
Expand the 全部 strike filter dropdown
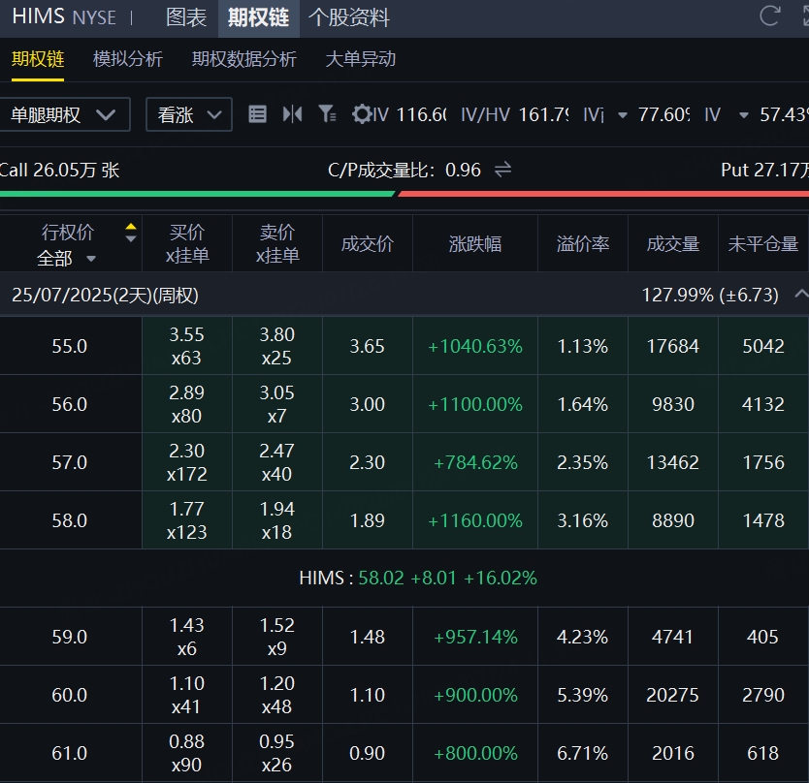click(67, 258)
